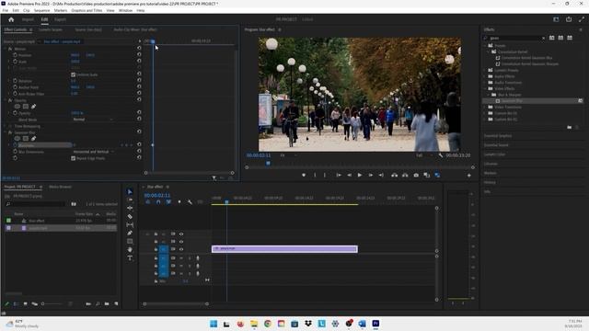589x331 pixels.
Task: Add a marker in Program monitor
Action: 304,175
